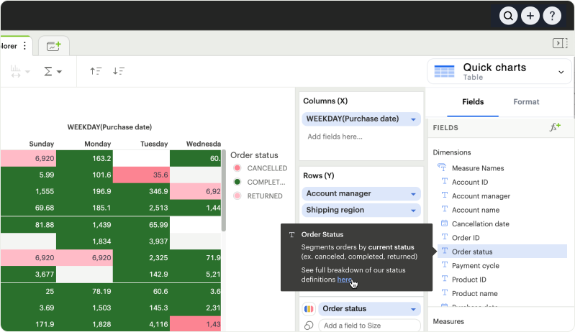Add calculated field with fx plus icon
This screenshot has height=332, width=575.
click(555, 127)
